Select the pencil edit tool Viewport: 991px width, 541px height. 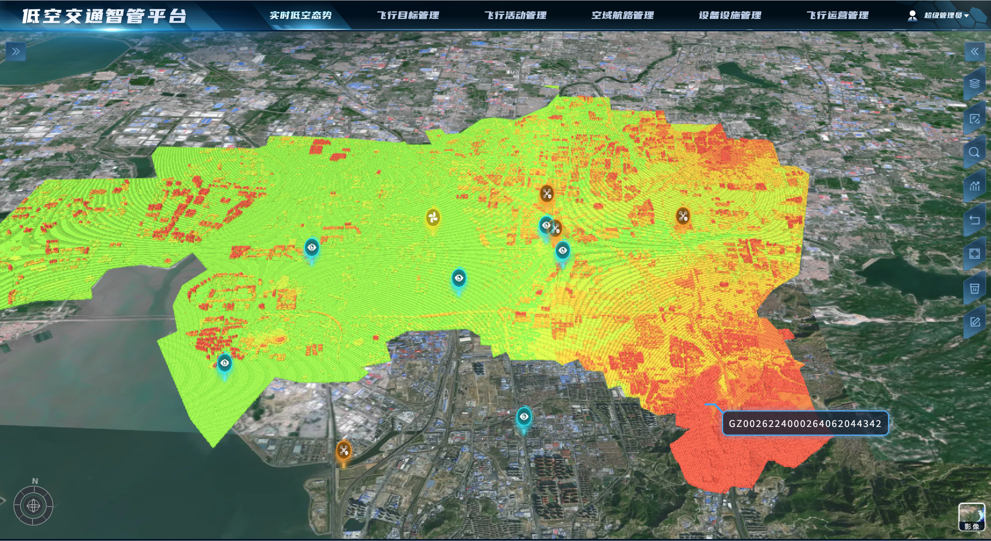tap(974, 322)
